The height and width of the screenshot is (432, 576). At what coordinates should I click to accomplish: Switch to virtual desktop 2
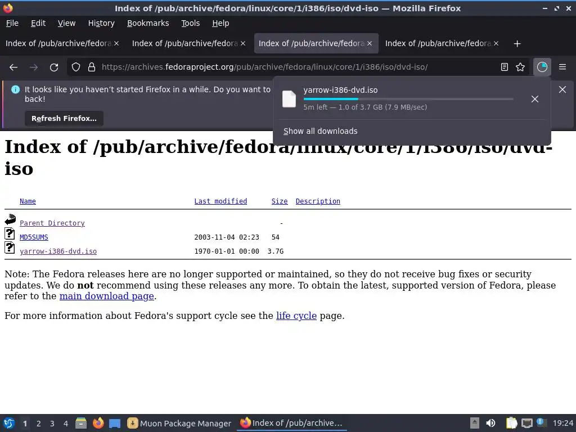point(39,424)
